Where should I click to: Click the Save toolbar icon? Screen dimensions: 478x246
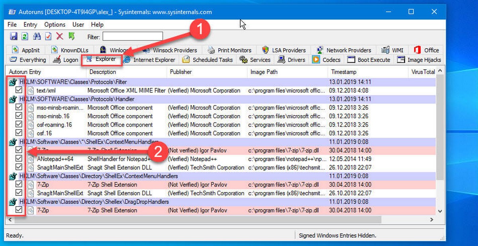14,37
